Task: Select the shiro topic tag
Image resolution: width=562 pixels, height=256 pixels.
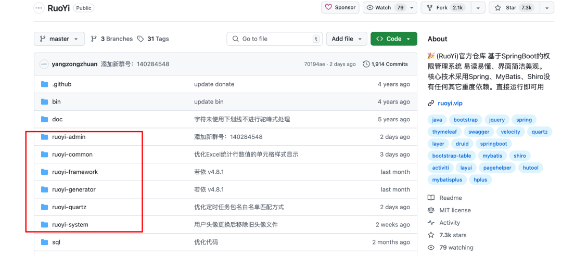Action: pos(520,156)
